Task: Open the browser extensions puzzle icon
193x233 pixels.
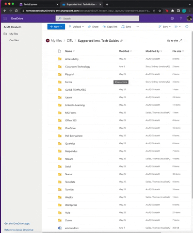Action: 173,11
